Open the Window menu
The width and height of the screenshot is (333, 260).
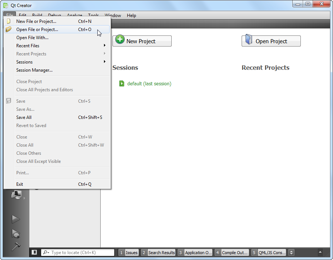tap(113, 16)
